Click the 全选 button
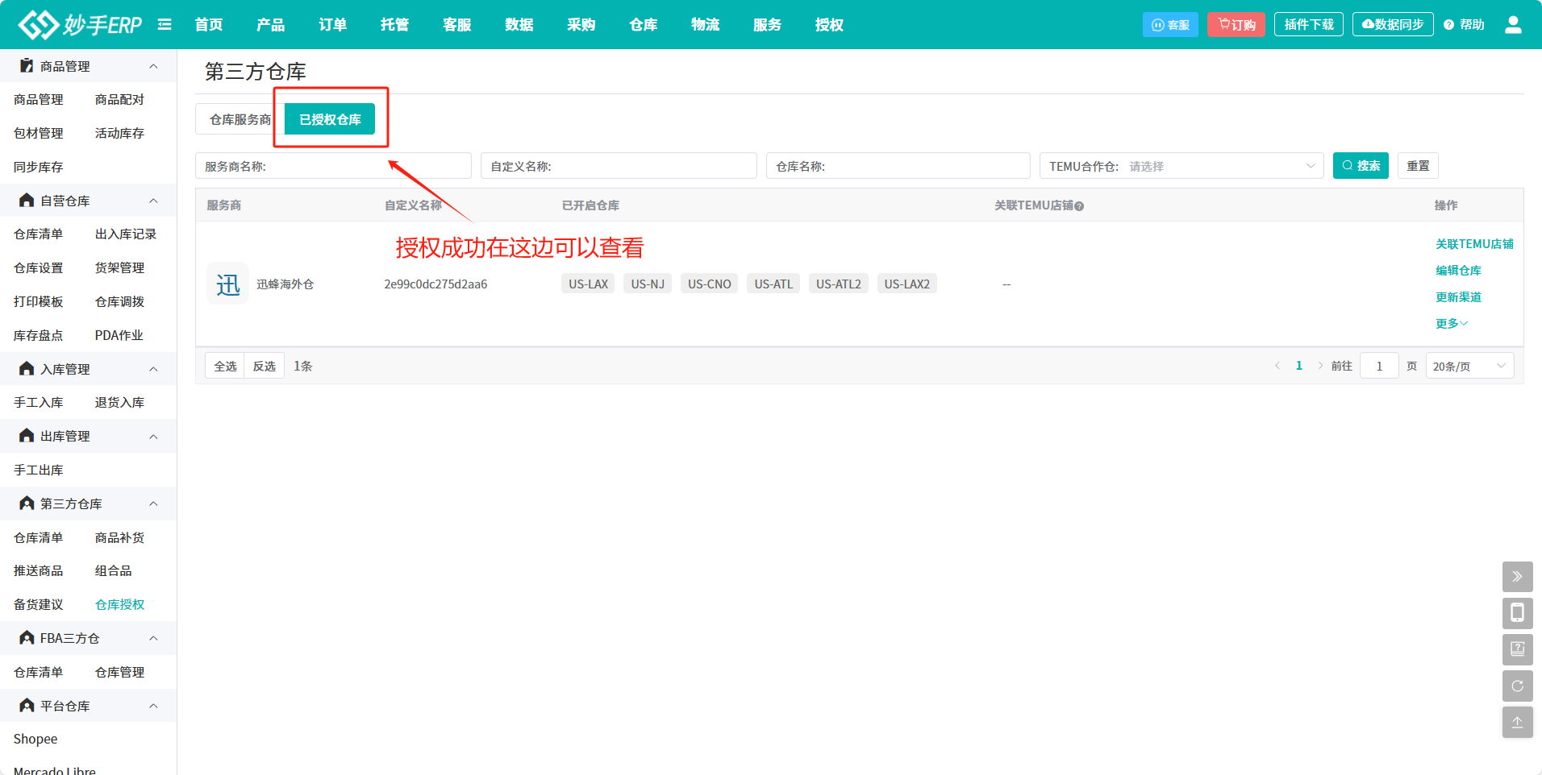 225,366
